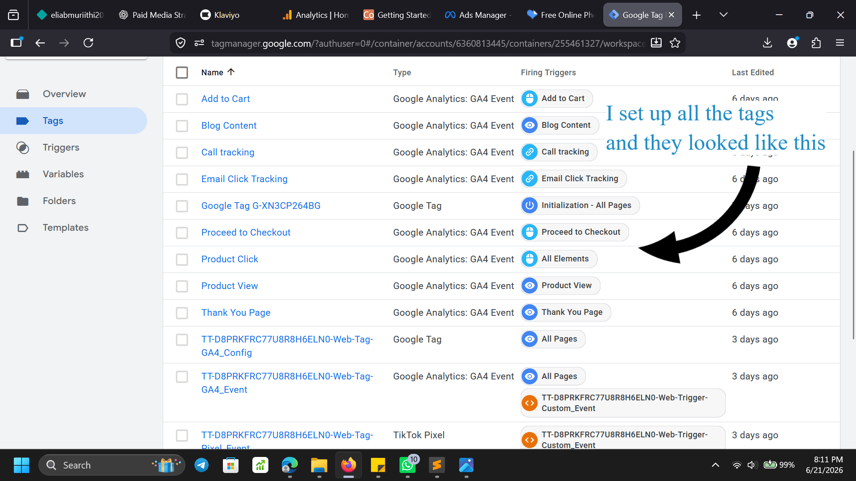Click the orange Custom_Event trigger icon for GA4_Event
This screenshot has height=481, width=856.
[530, 403]
